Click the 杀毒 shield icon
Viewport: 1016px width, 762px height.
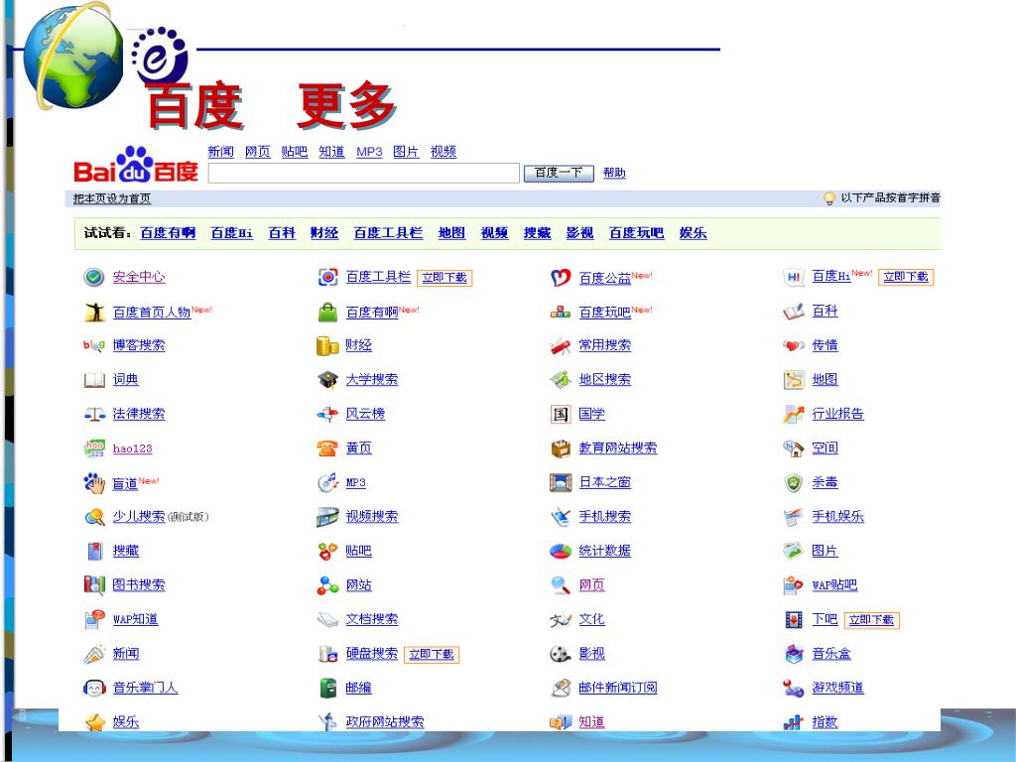[x=794, y=483]
